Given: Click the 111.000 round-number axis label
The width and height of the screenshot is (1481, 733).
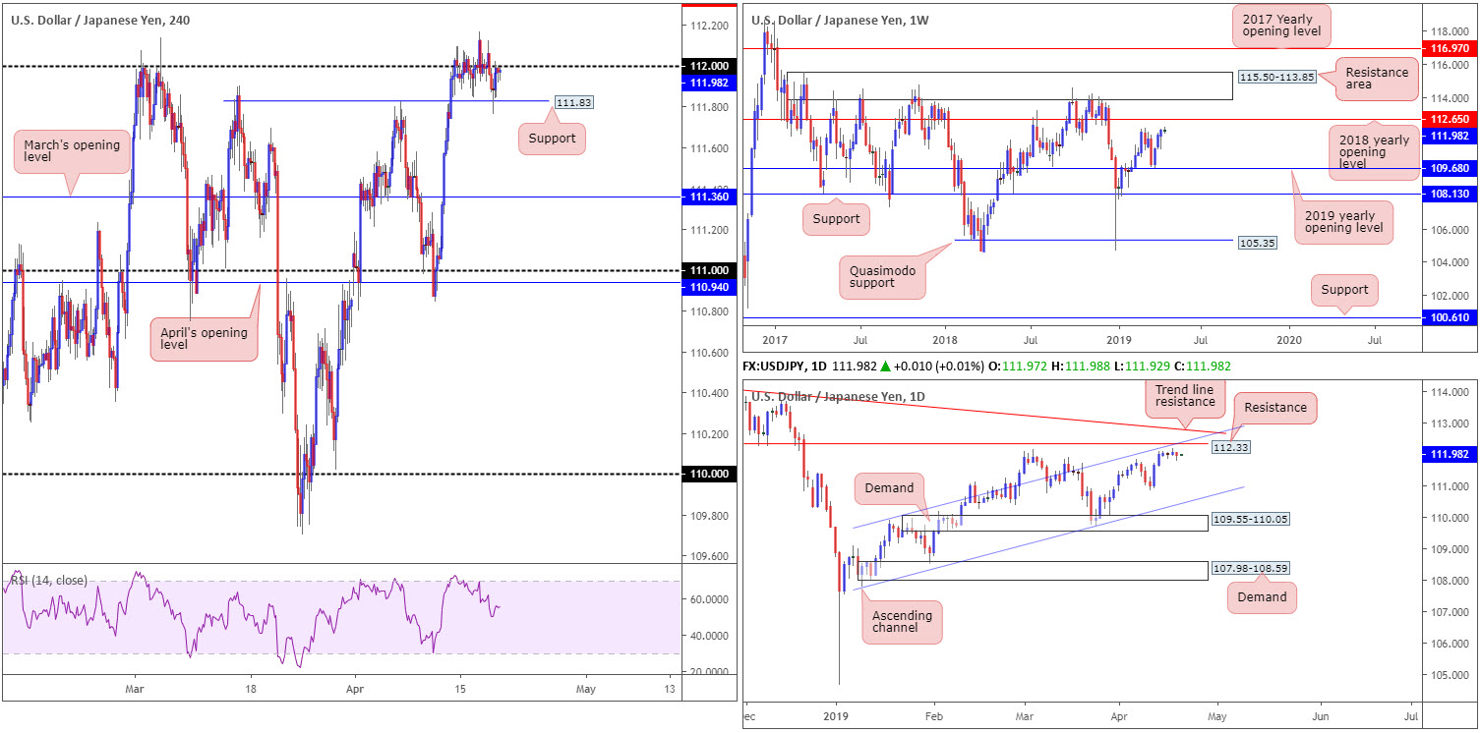Looking at the screenshot, I should (710, 270).
